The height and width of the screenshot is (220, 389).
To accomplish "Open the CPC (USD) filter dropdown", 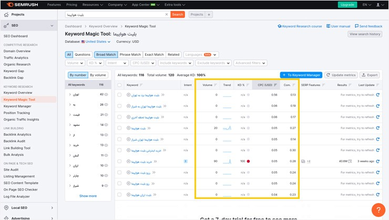I will coord(143,63).
